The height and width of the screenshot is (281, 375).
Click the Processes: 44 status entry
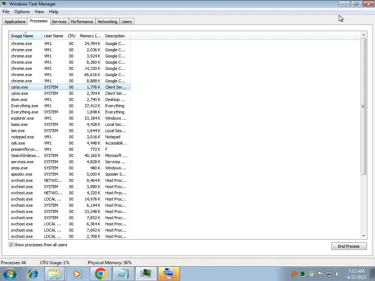14,263
